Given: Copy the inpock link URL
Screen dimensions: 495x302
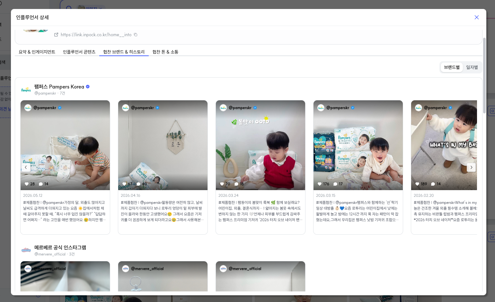Looking at the screenshot, I should pos(136,35).
